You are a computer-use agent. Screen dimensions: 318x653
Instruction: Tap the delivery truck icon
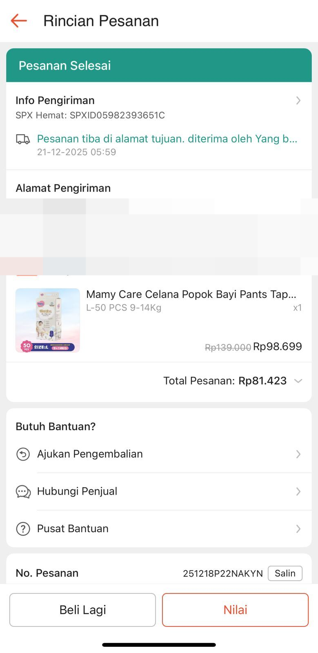click(x=23, y=140)
